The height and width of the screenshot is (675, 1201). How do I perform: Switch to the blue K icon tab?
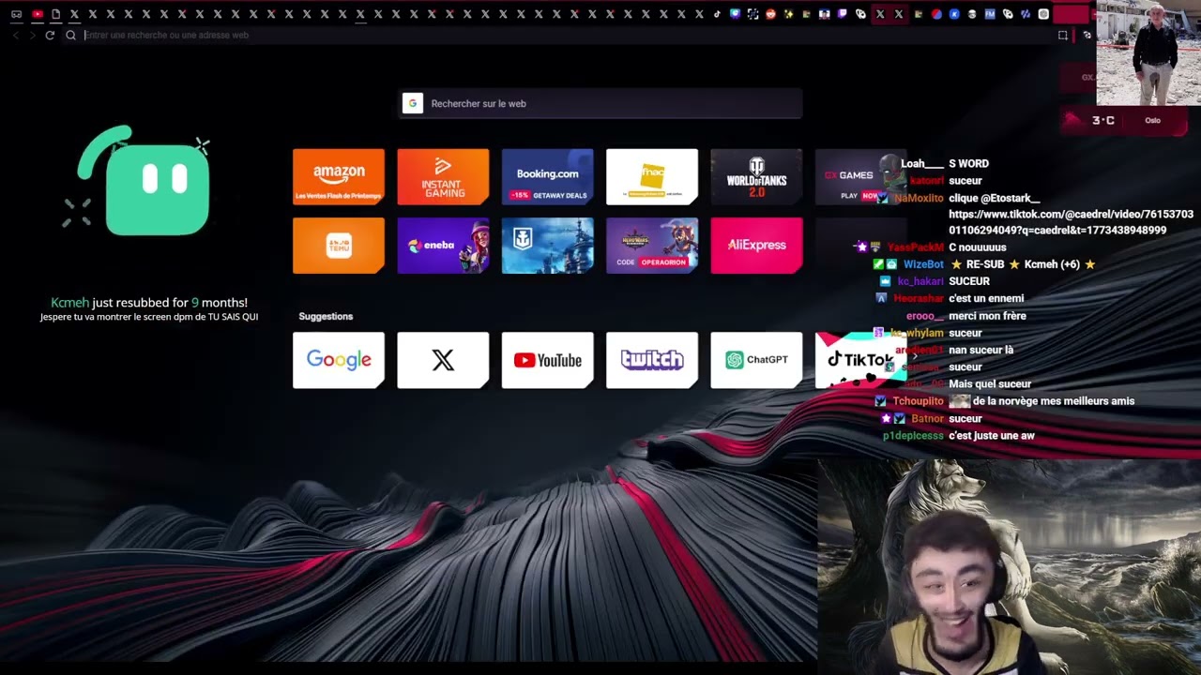(954, 14)
